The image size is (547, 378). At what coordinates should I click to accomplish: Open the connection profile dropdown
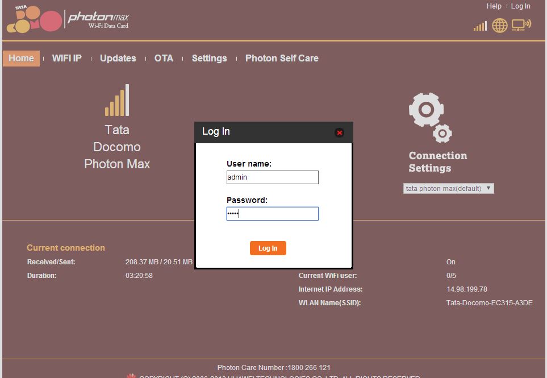[x=449, y=189]
